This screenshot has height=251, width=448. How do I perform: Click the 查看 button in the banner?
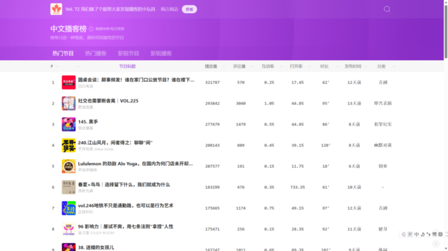tap(189, 9)
